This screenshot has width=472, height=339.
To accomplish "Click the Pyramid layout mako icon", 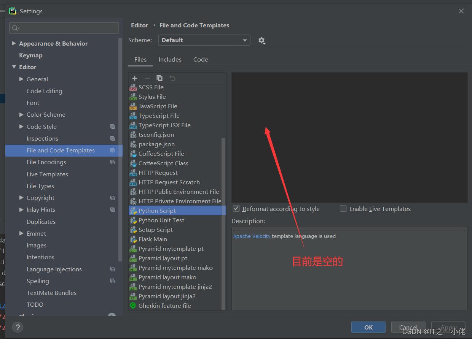I will pyautogui.click(x=133, y=277).
